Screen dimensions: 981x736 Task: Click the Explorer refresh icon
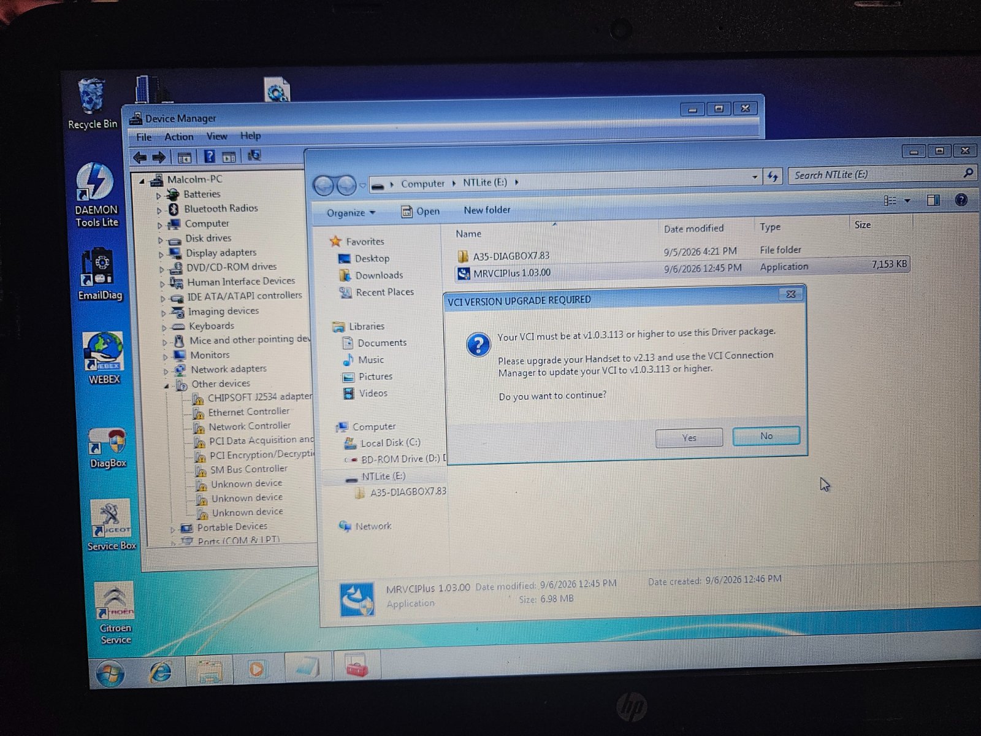coord(772,177)
